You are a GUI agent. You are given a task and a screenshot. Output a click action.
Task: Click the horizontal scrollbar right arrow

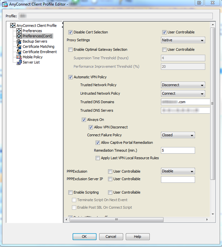coord(207,220)
